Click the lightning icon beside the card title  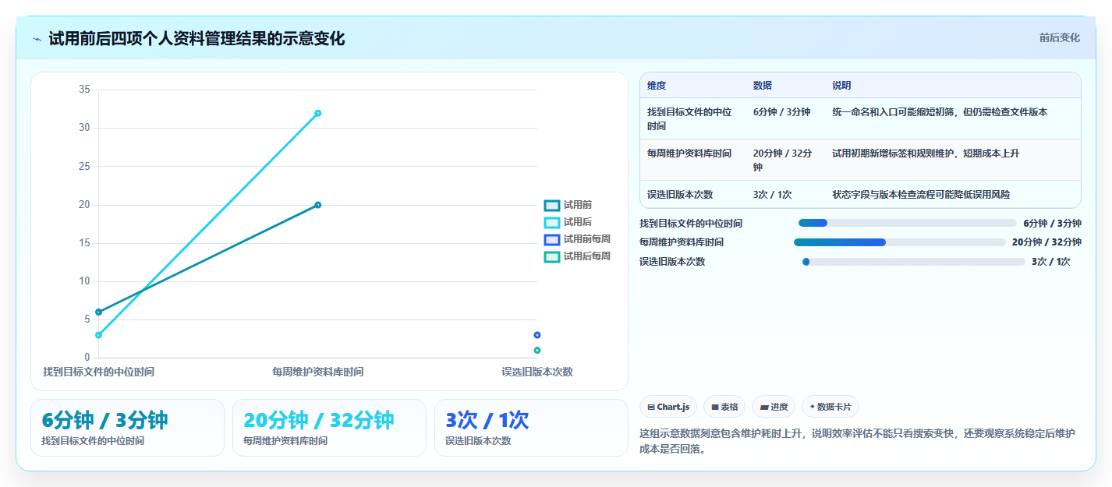tap(37, 39)
